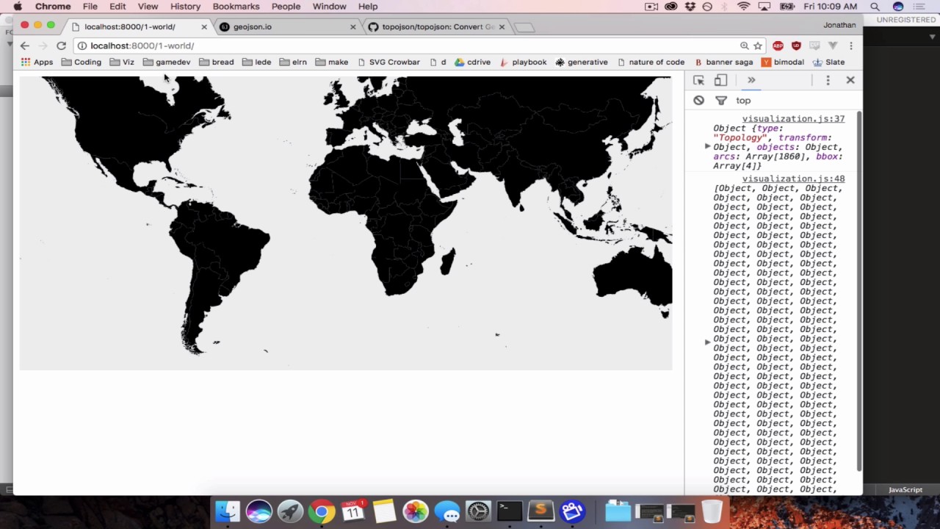The image size is (940, 529).
Task: Open the bimodal bookmark
Action: 783,62
